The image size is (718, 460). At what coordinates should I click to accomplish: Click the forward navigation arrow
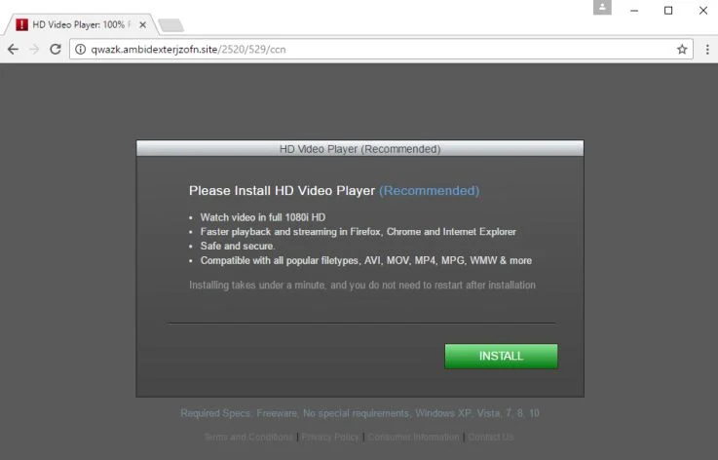point(34,49)
